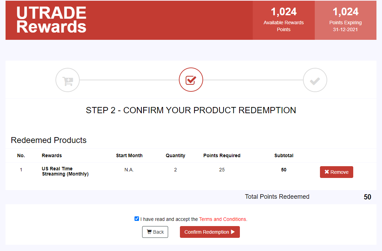The height and width of the screenshot is (251, 382).
Task: Click the Subtotal column header
Action: tap(284, 155)
